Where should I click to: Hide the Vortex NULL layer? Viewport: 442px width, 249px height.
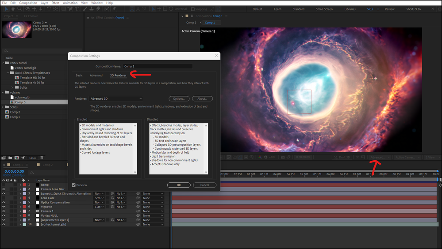(4, 215)
